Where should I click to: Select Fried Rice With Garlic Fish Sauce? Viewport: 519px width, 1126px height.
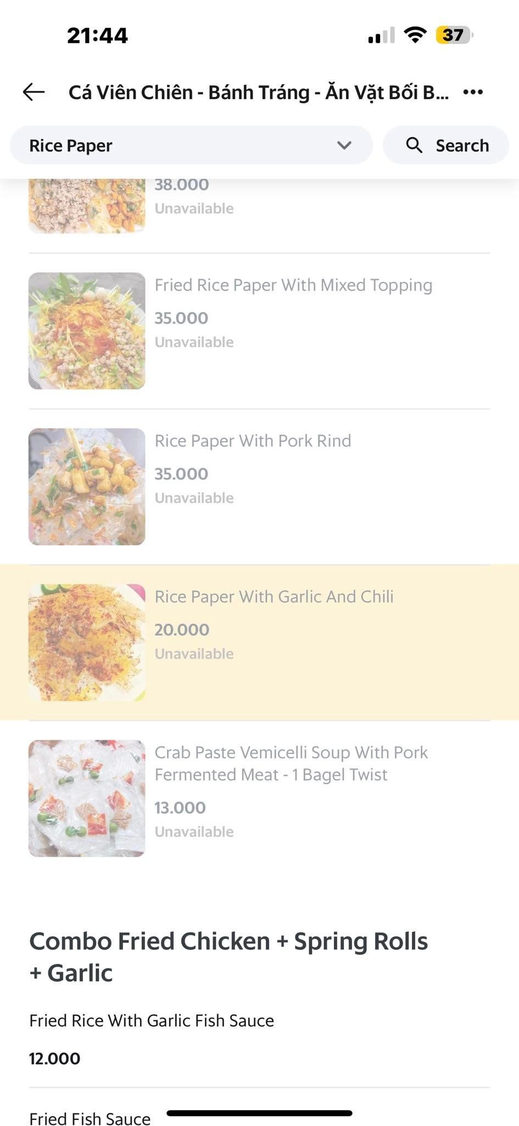click(152, 1020)
